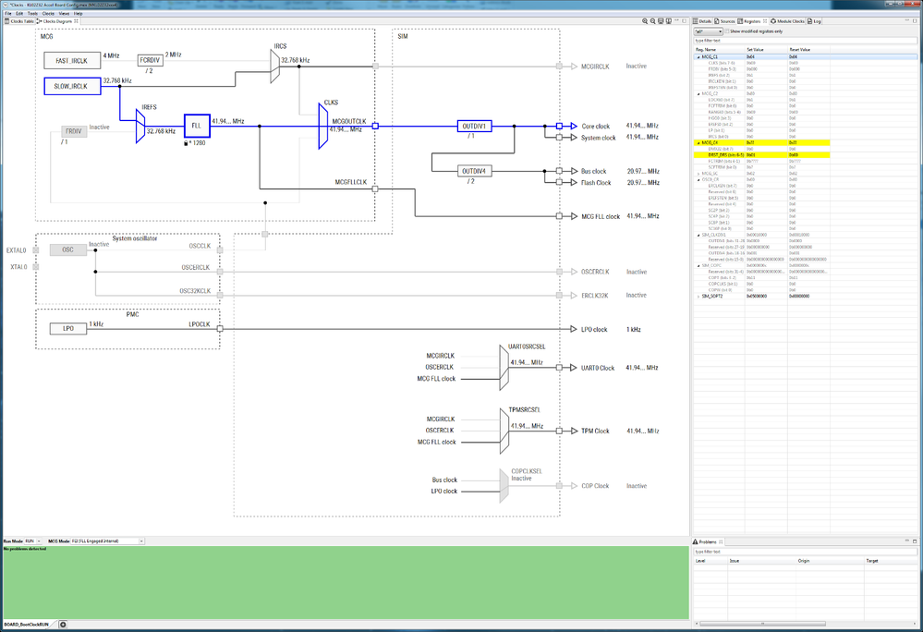This screenshot has height=632, width=923.
Task: Minimize the Clocks Diagram view
Action: point(675,21)
